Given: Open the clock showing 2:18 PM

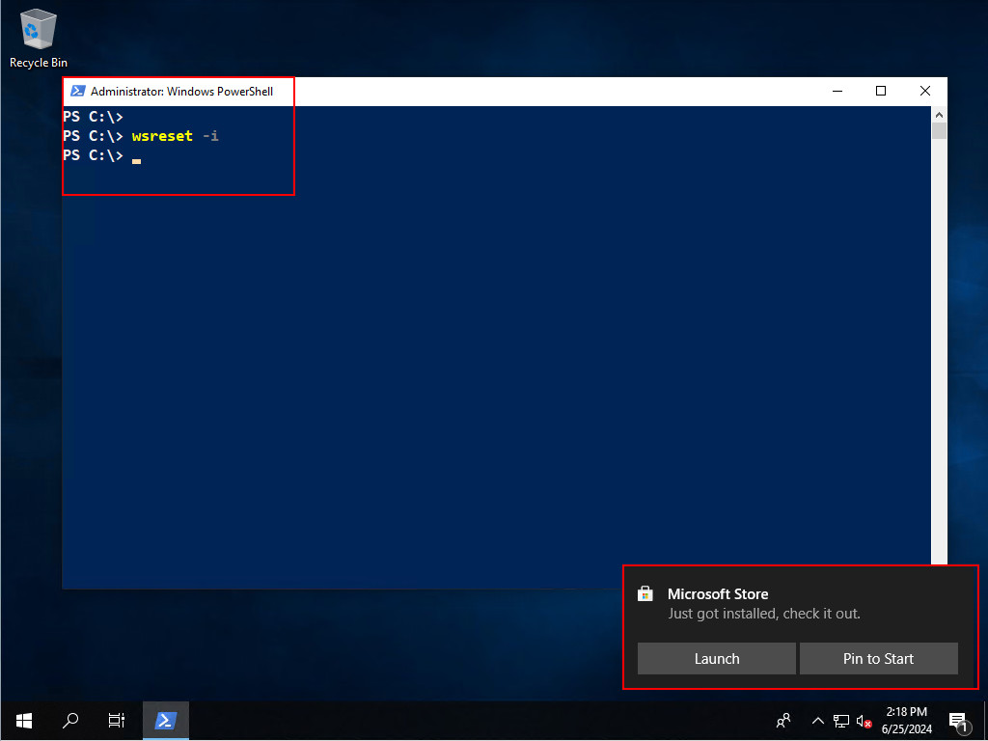Looking at the screenshot, I should coord(907,720).
